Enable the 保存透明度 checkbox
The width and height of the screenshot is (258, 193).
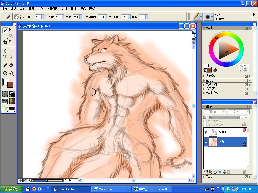click(205, 122)
